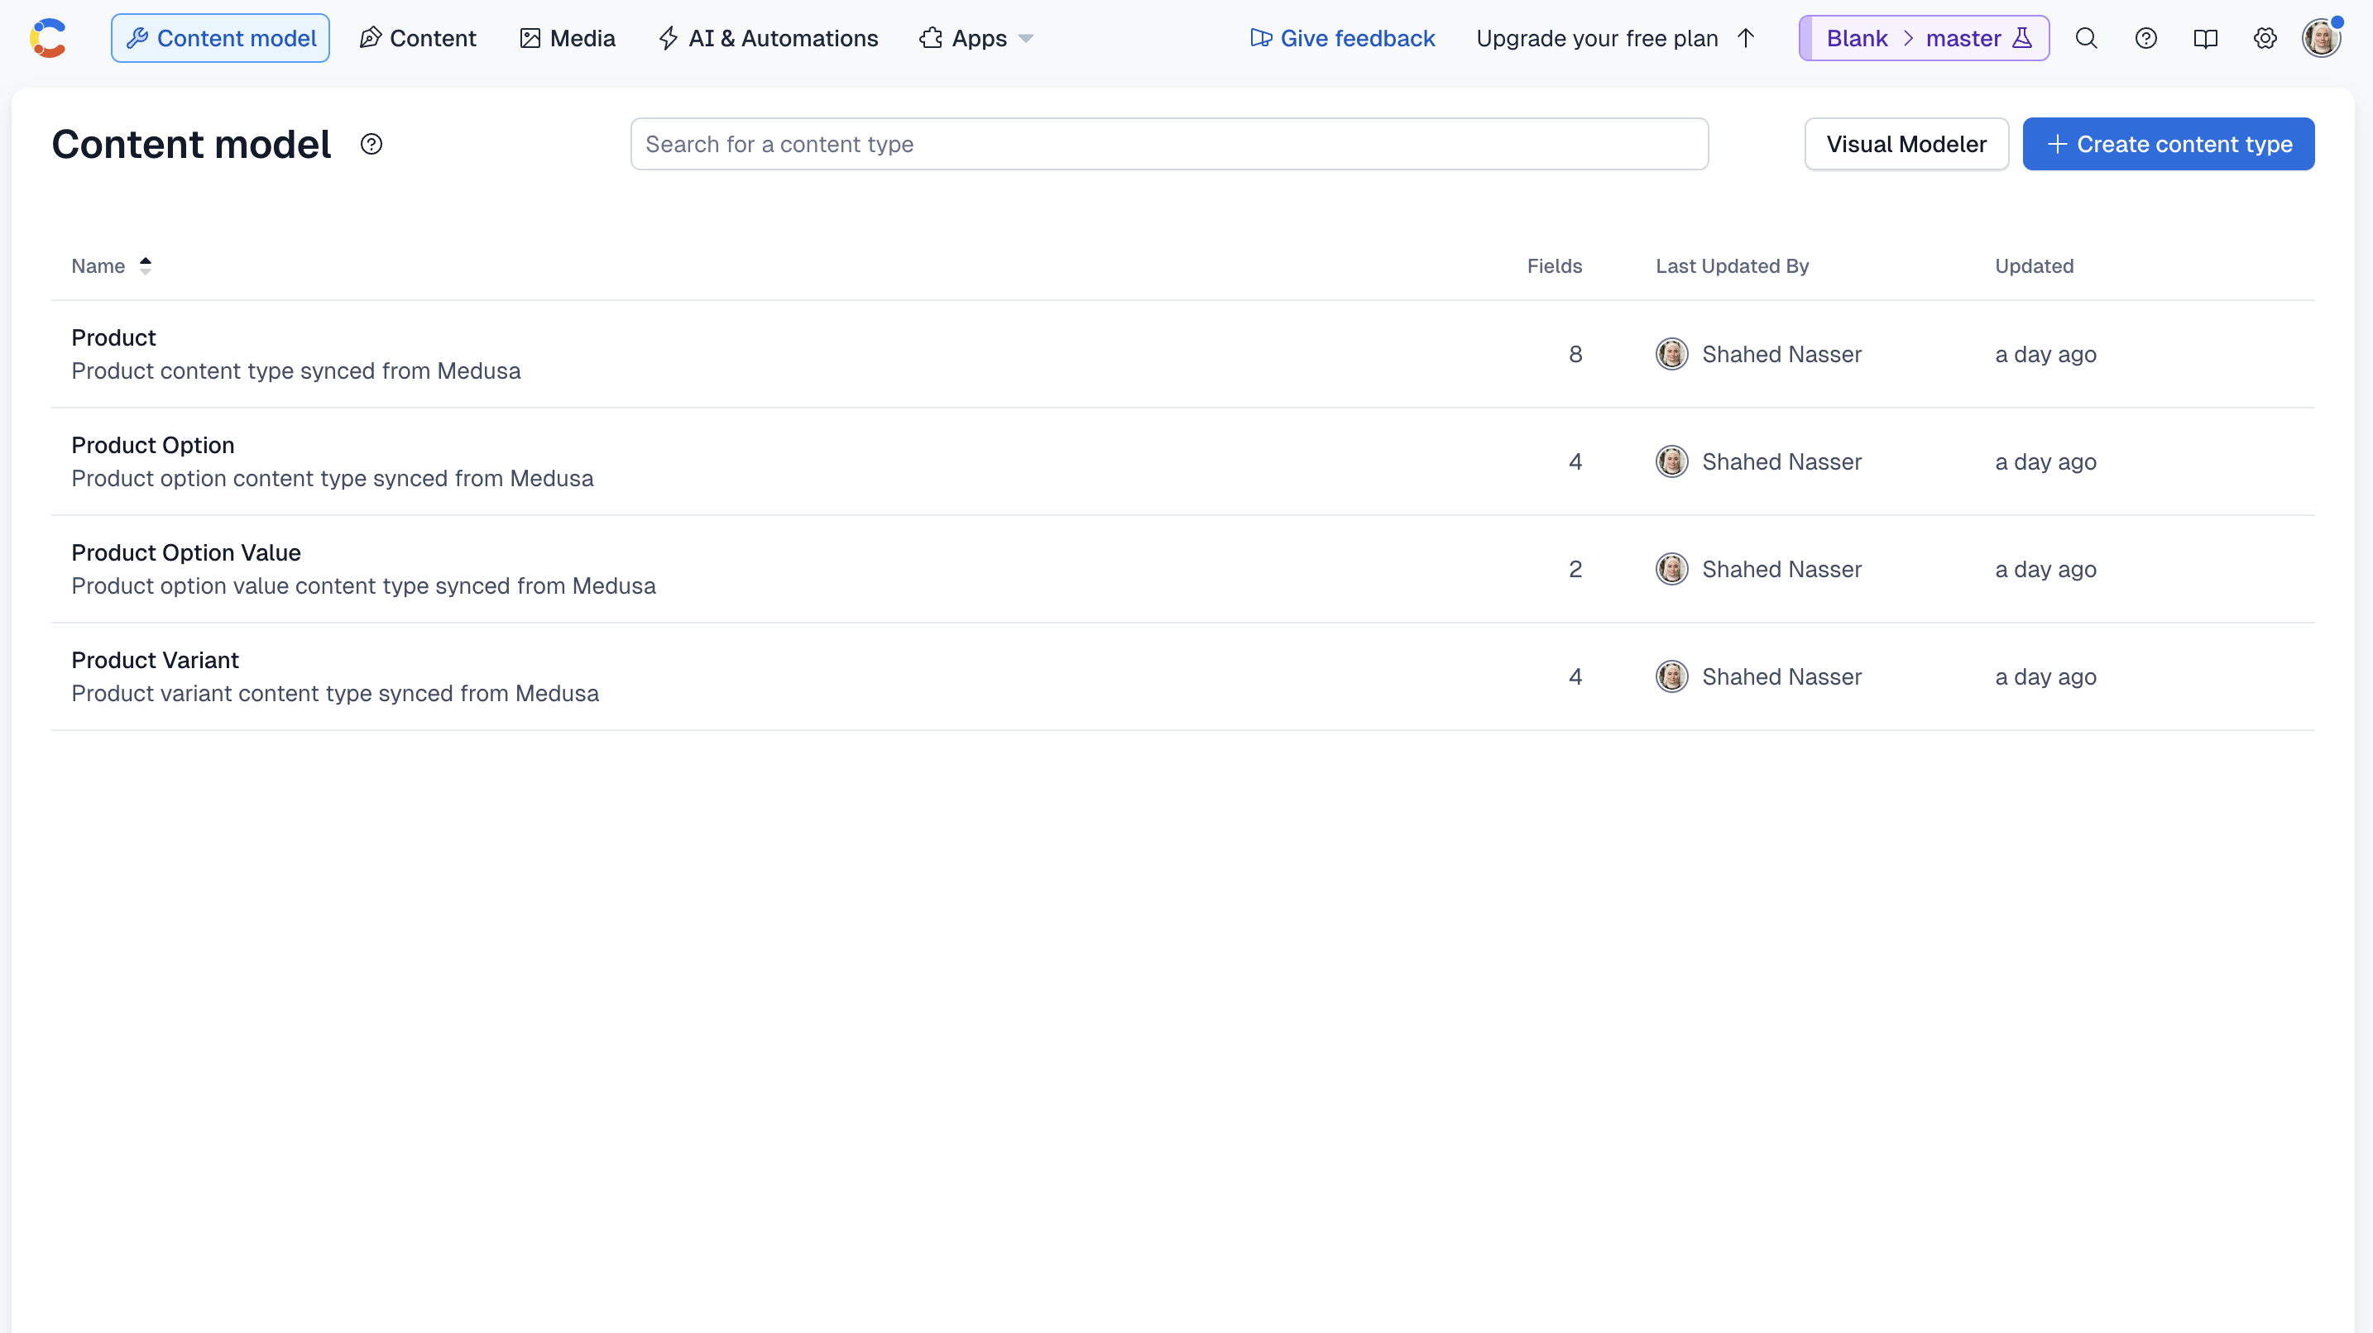Expand the user avatar menu

(2323, 38)
